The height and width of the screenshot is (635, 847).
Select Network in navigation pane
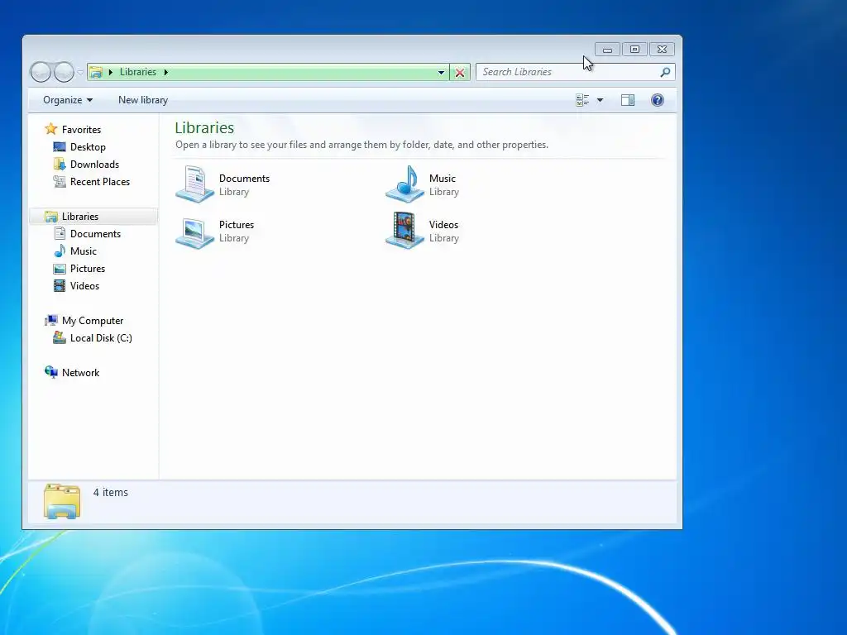click(80, 373)
